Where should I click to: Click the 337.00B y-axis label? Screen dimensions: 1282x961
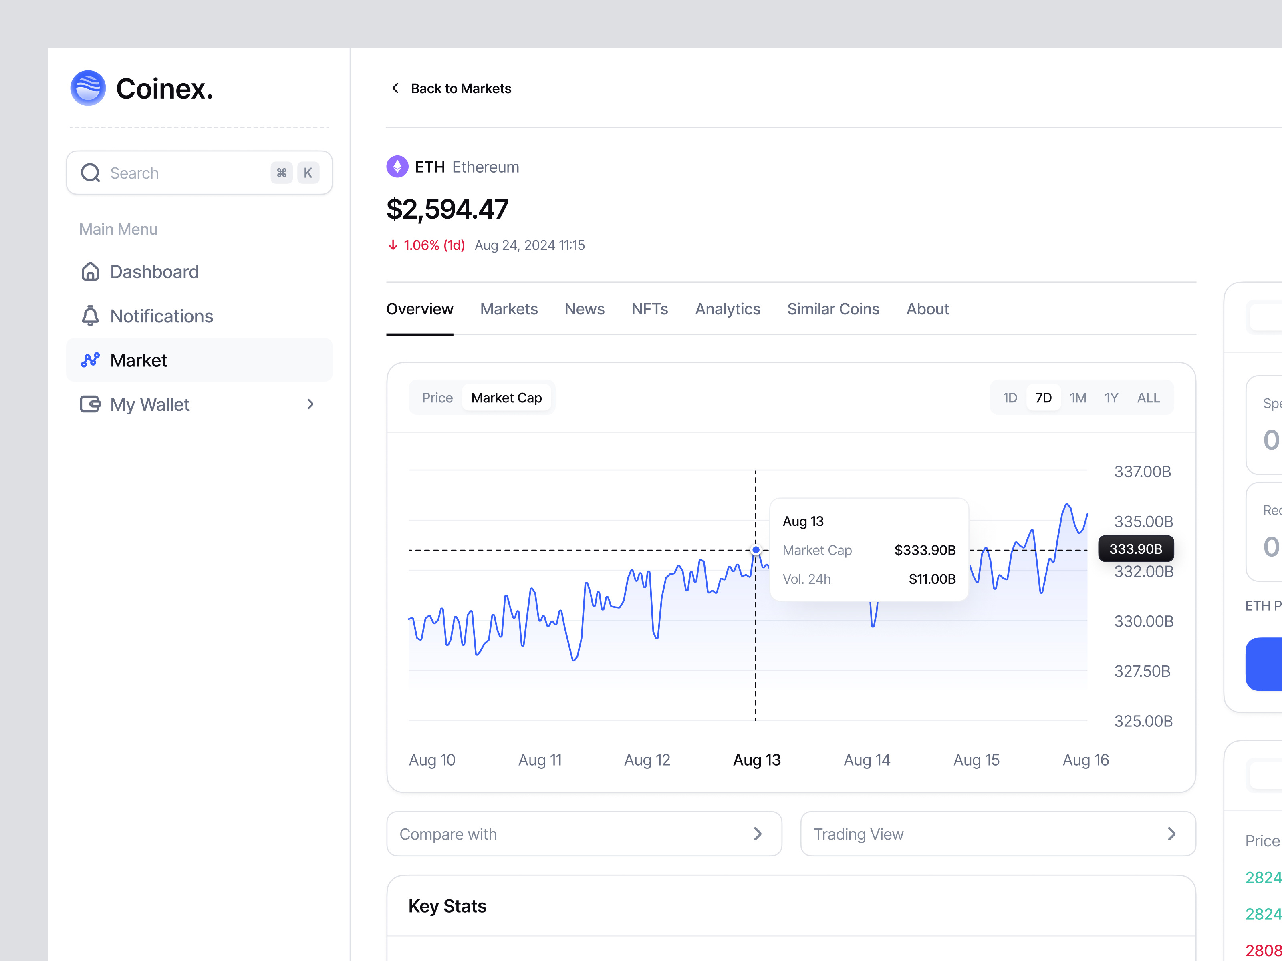[1142, 472]
